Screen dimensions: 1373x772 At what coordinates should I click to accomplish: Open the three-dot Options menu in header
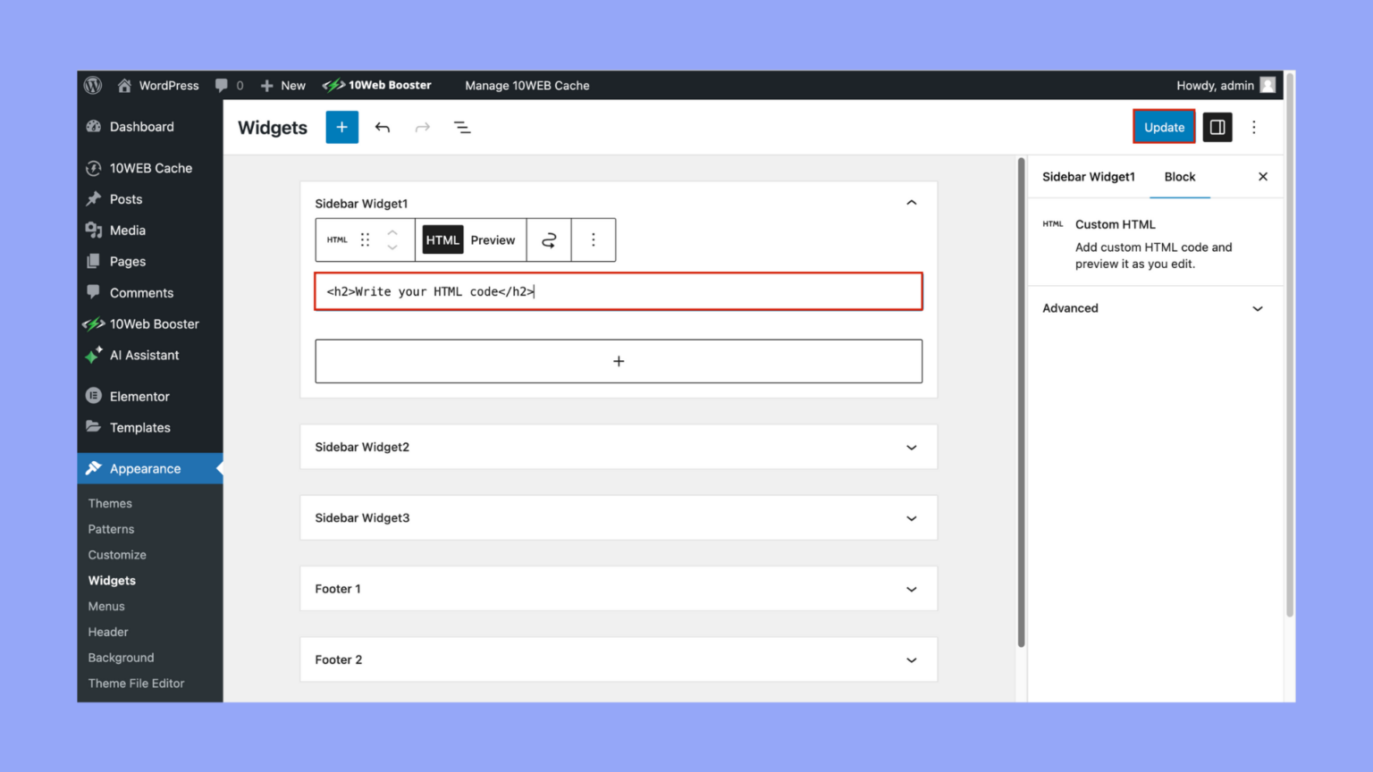click(1254, 128)
